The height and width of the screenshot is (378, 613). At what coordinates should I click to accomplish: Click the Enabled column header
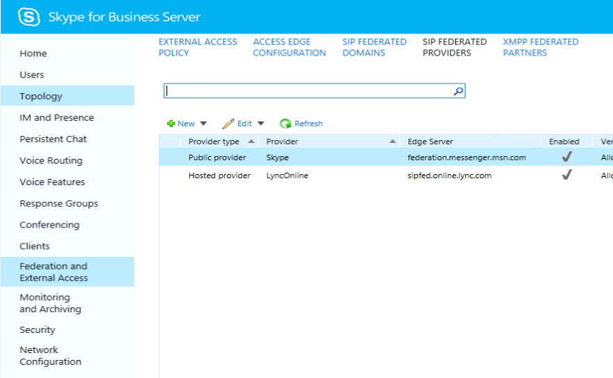coord(564,141)
